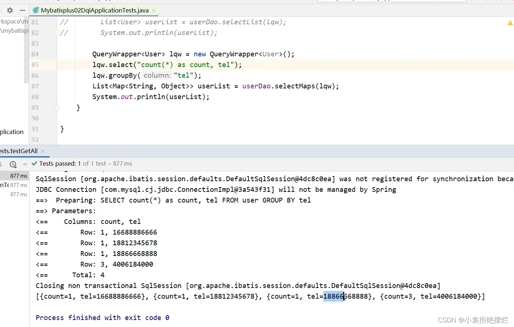Screen dimensions: 514x327
Task: Open the project panel gear settings
Action: 10,10
